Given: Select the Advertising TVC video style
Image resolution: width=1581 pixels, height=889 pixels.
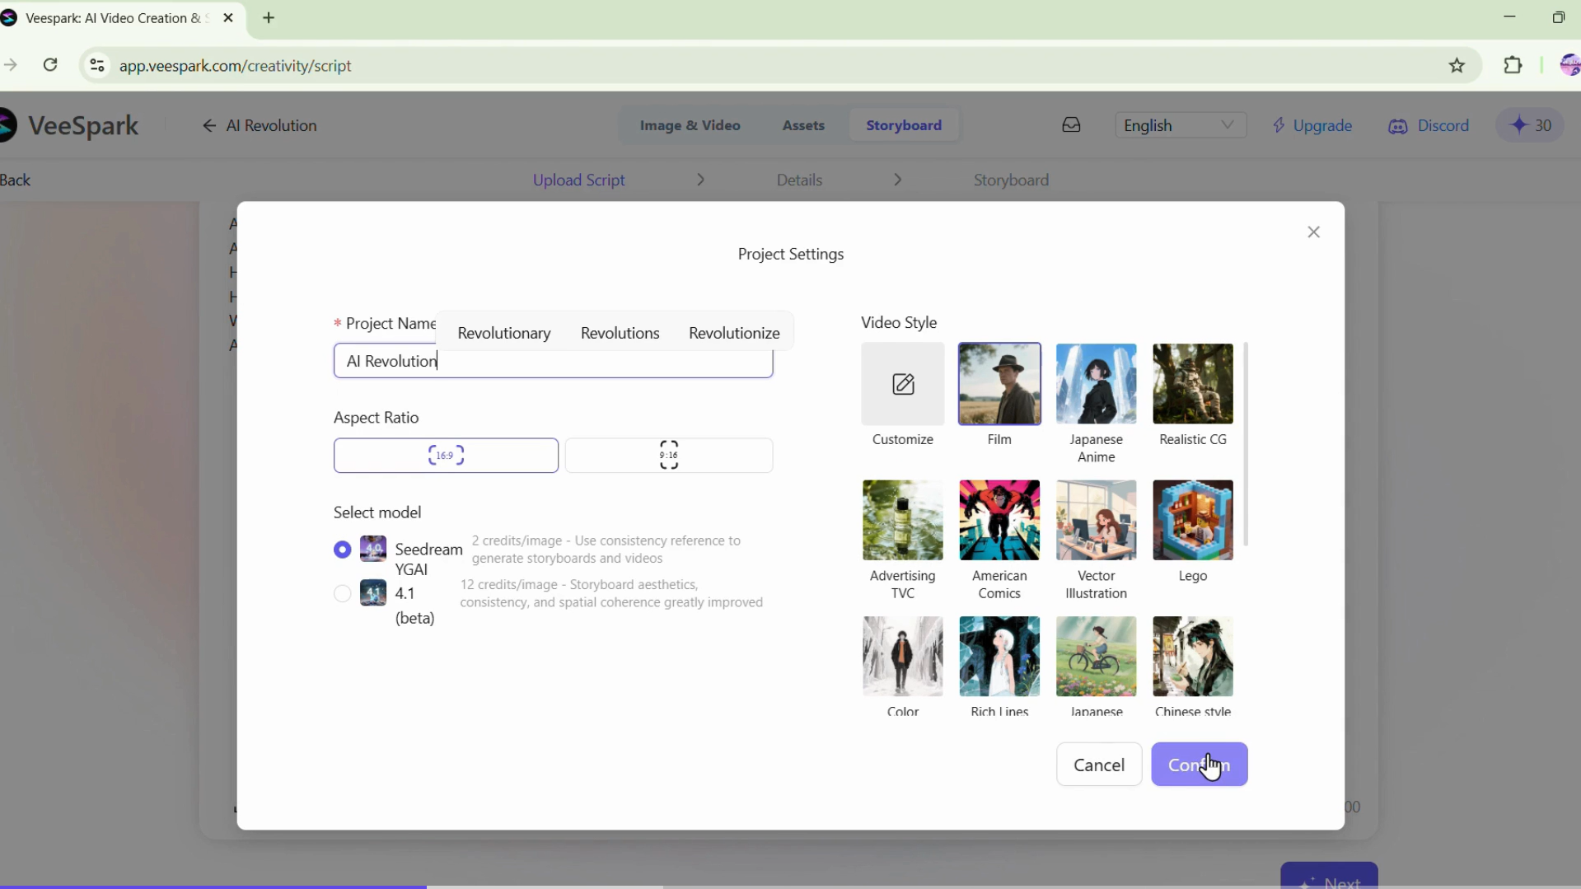Looking at the screenshot, I should coord(903,520).
